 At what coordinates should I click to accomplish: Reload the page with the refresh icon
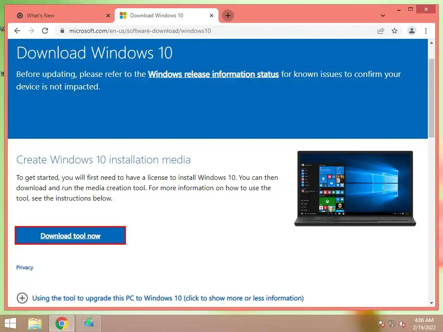coord(45,31)
